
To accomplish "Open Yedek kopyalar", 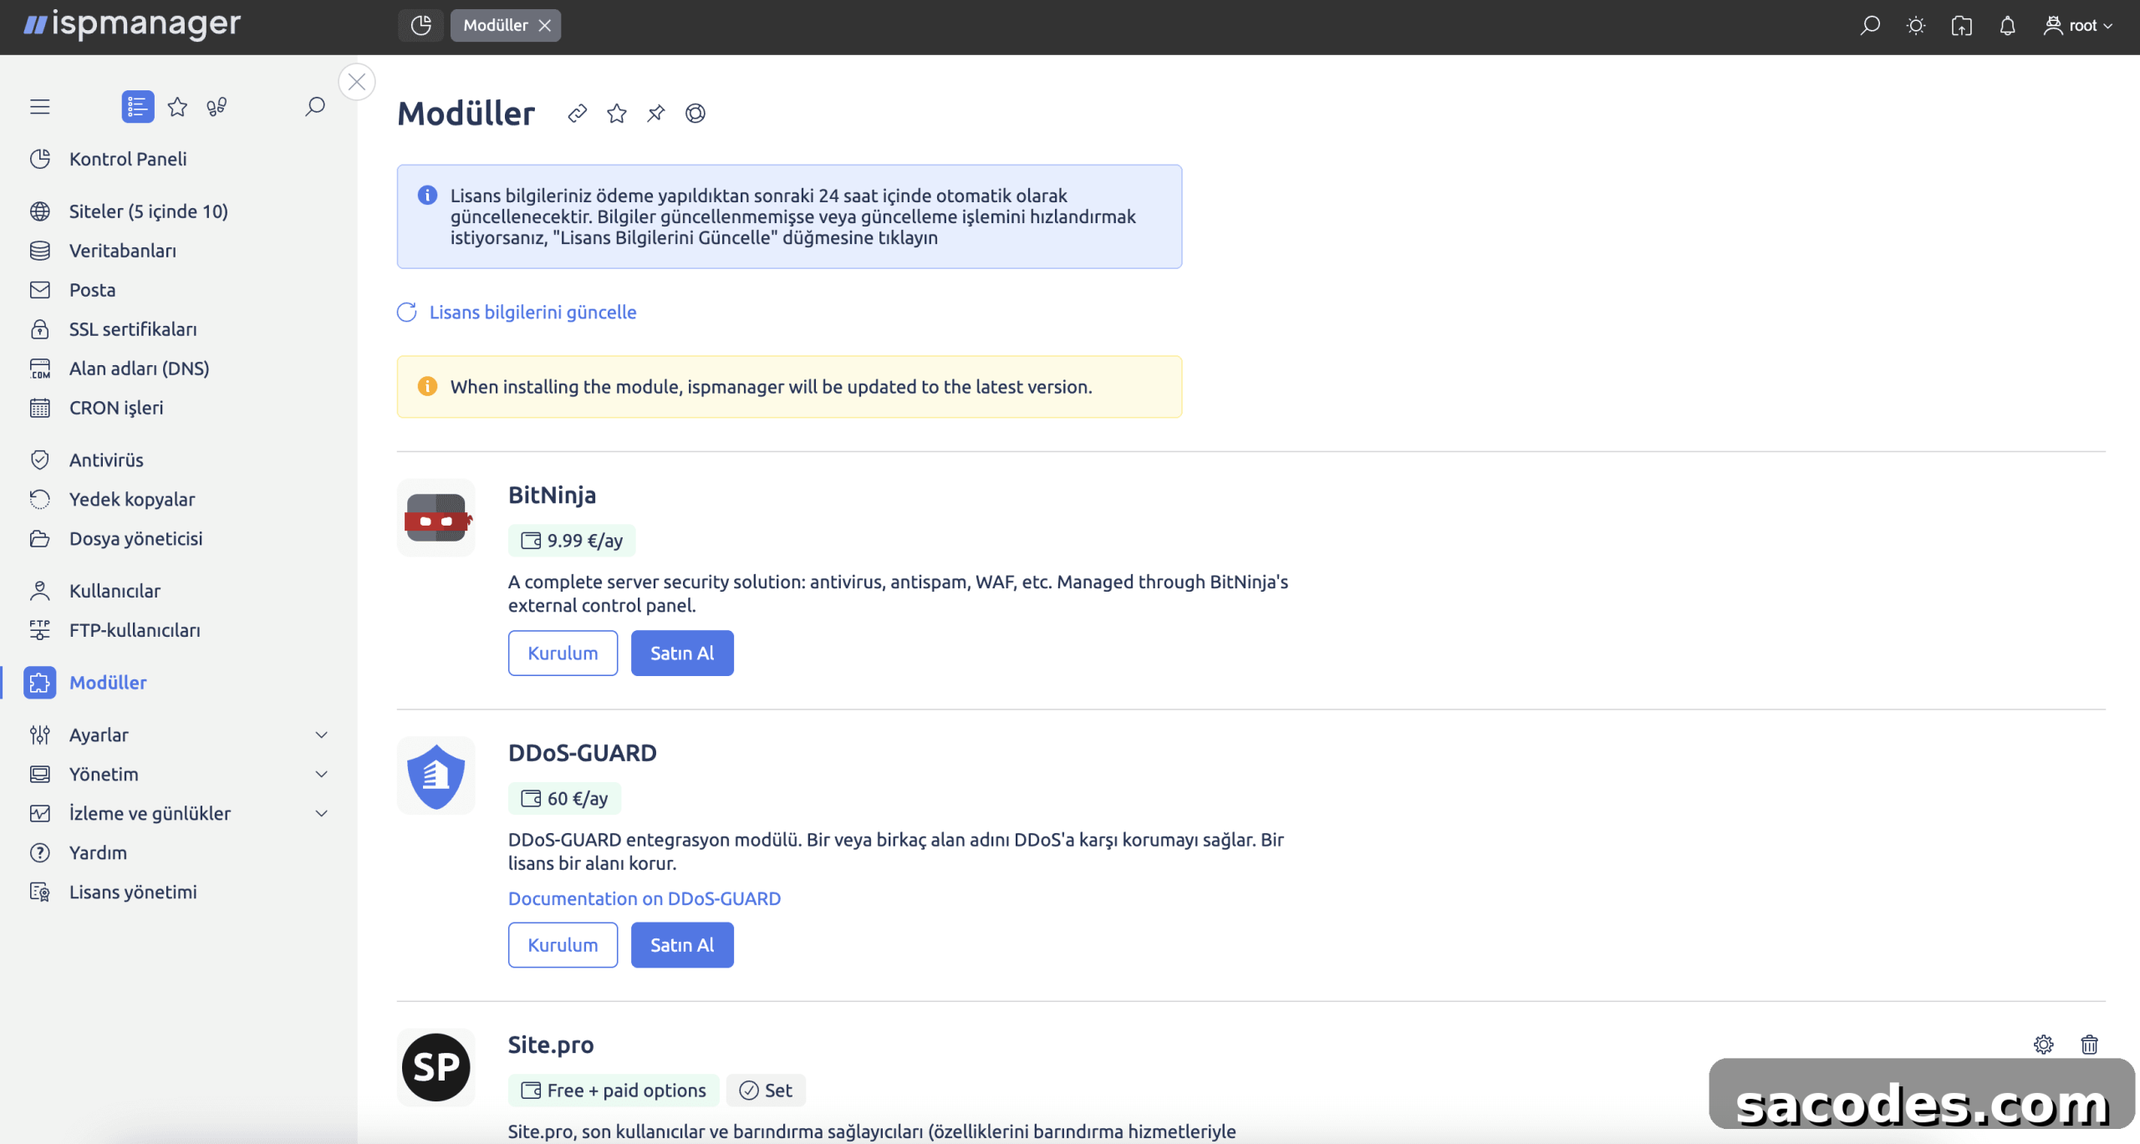I will click(132, 499).
